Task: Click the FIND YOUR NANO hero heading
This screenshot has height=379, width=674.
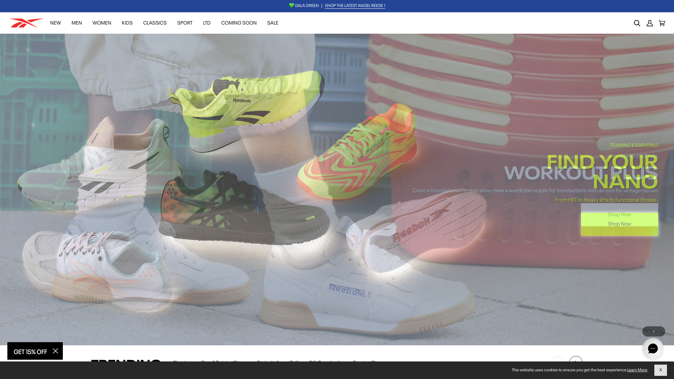Action: click(x=602, y=172)
